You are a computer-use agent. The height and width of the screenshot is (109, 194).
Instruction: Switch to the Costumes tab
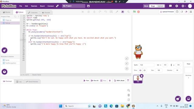[33, 12]
